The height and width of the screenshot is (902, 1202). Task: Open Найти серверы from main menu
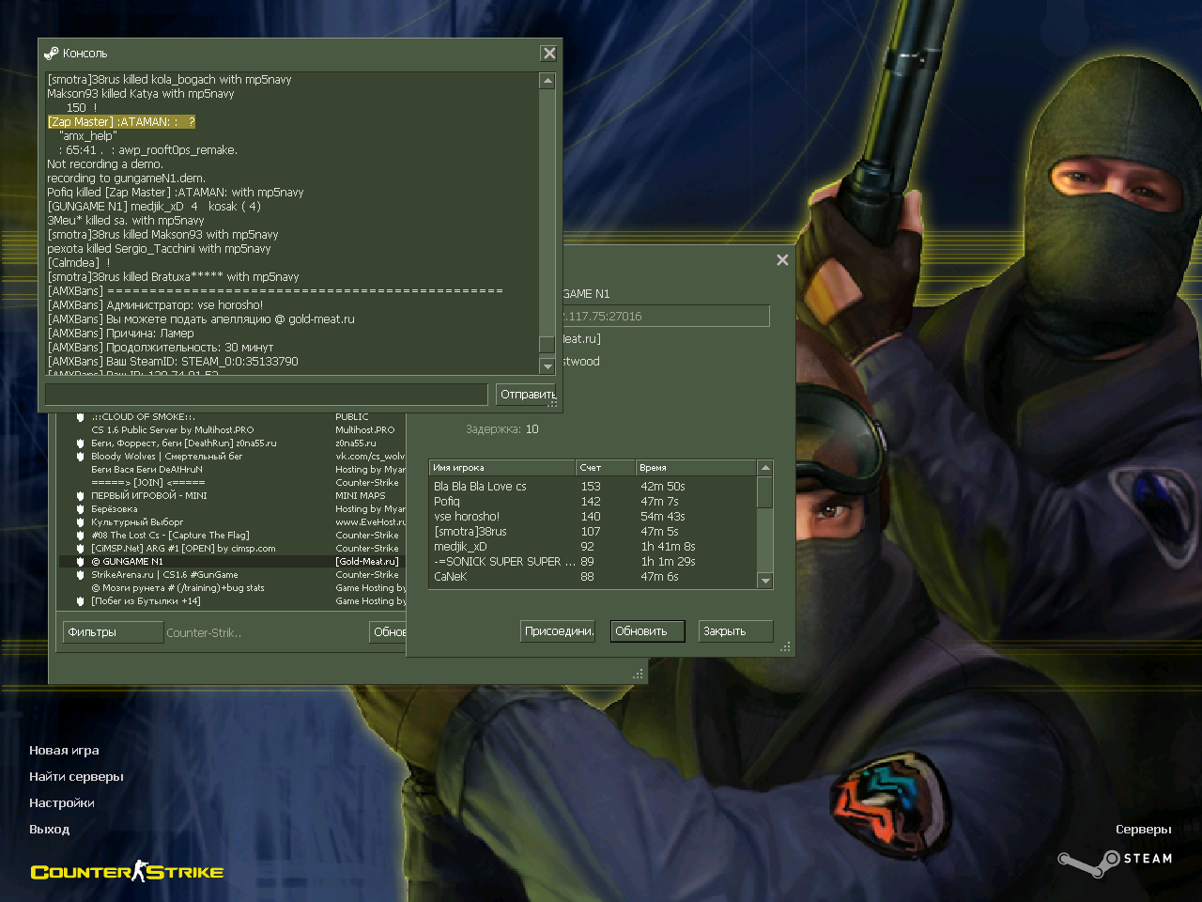pyautogui.click(x=76, y=777)
